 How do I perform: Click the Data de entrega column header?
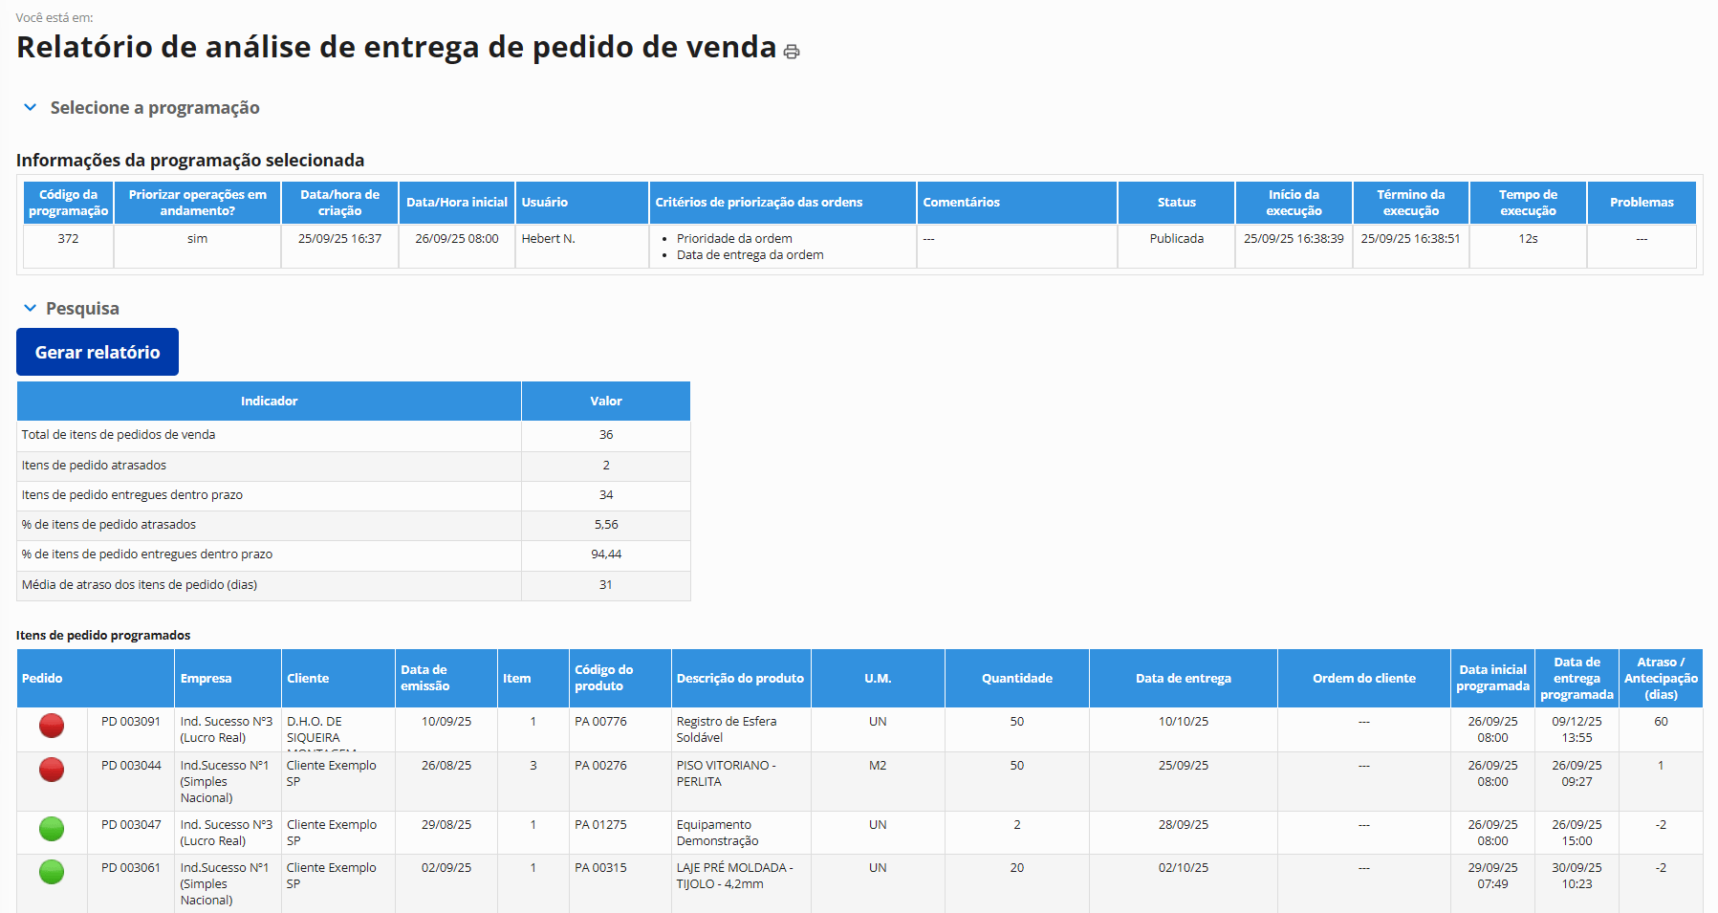1183,679
